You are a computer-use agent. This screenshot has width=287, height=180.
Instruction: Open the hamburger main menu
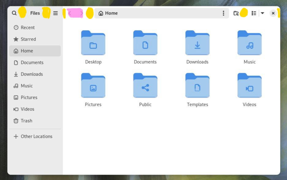[x=55, y=13]
